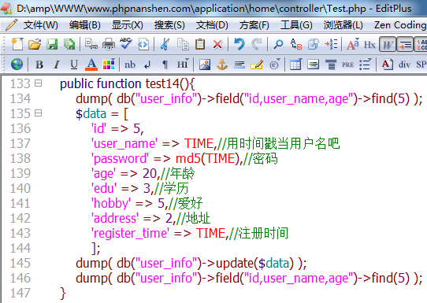Open the 方案(F) menu
Image resolution: width=427 pixels, height=303 pixels.
254,25
